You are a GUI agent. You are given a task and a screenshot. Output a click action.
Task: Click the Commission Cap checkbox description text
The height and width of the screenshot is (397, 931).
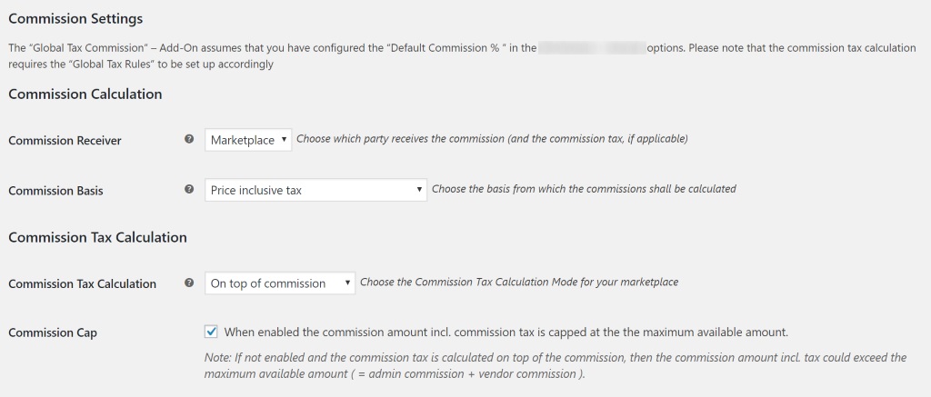pyautogui.click(x=506, y=332)
